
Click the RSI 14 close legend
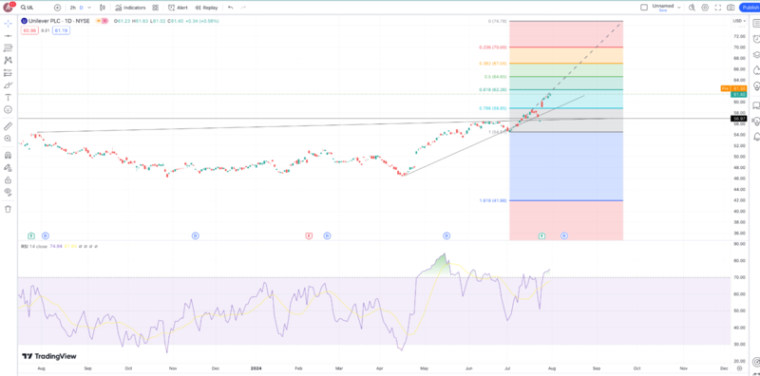pyautogui.click(x=34, y=247)
